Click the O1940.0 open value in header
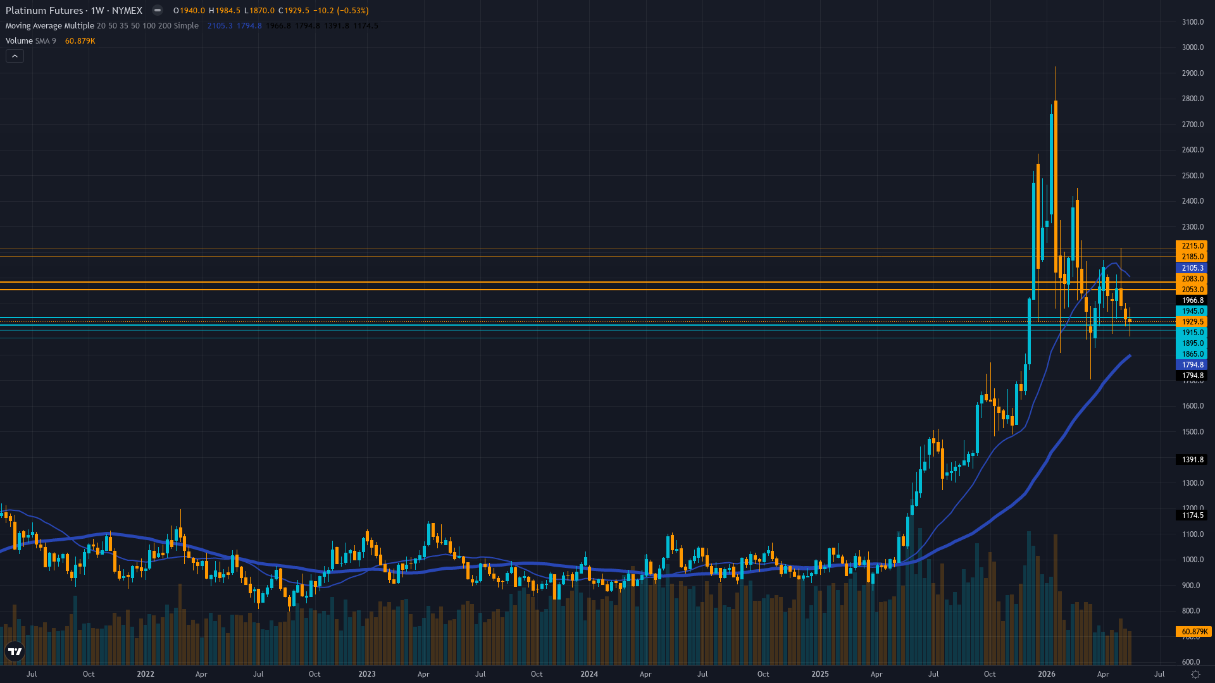The image size is (1215, 683). point(189,11)
